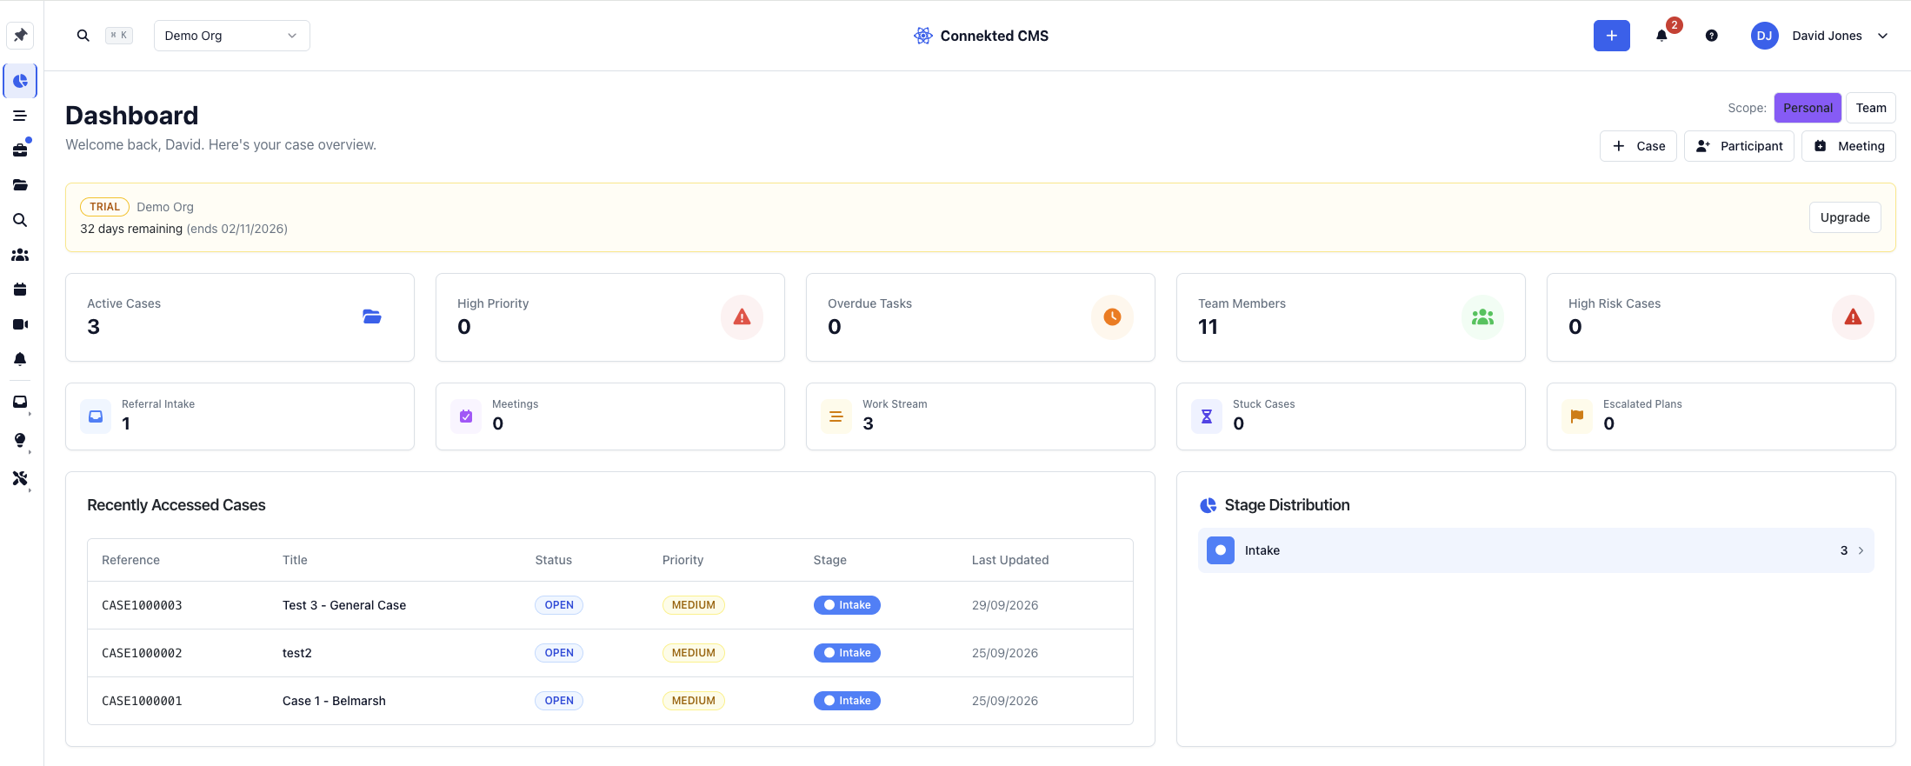
Task: Click the Work Stream list icon
Action: (x=836, y=416)
